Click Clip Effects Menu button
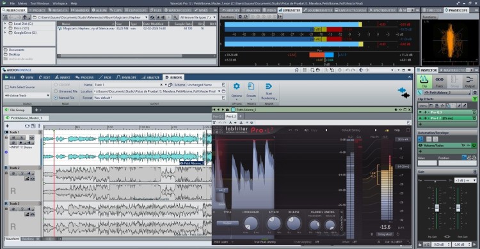The width and height of the screenshot is (480, 249). (423, 105)
